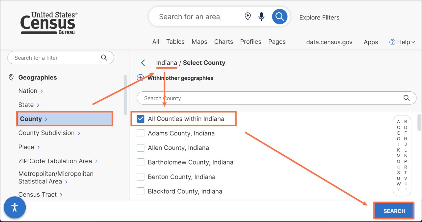Click the SEARCH button

[x=394, y=211]
